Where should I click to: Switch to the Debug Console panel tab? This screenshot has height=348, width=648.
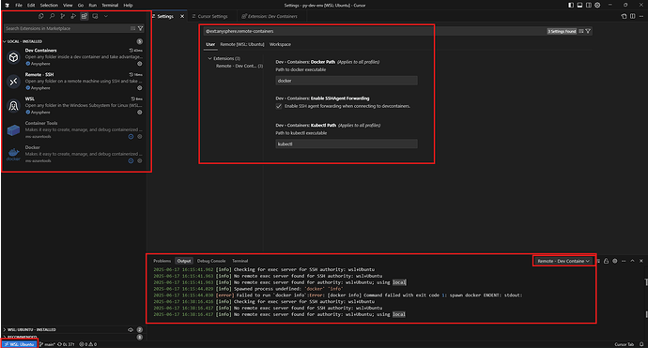[211, 261]
